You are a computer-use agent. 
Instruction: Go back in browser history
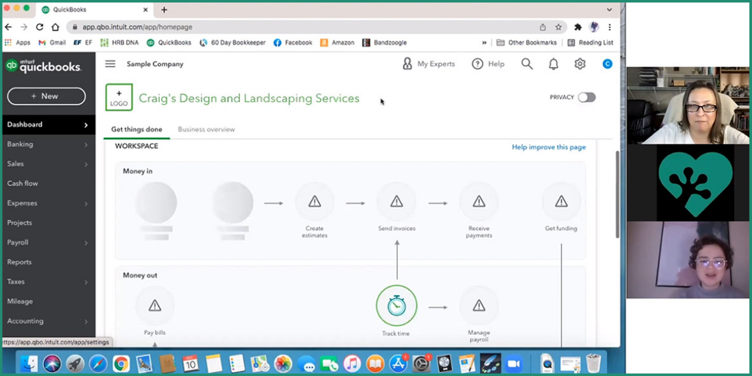[8, 28]
